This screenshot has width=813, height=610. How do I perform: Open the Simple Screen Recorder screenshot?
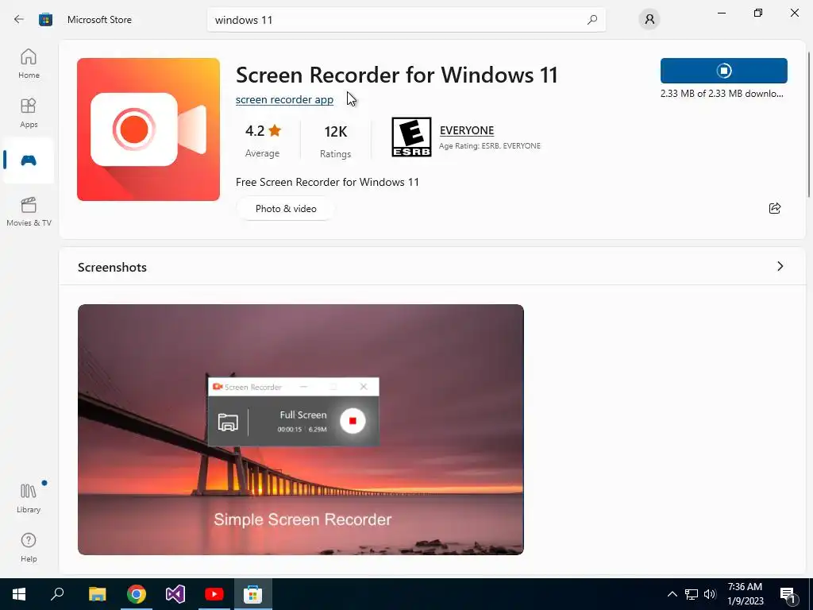click(x=301, y=430)
